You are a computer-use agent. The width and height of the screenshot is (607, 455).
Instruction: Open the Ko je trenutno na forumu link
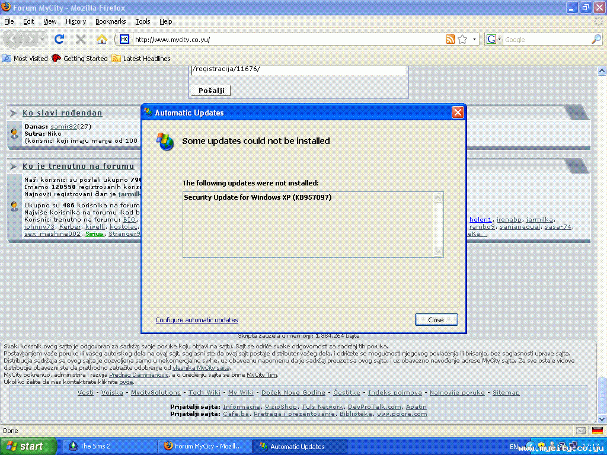pos(78,166)
